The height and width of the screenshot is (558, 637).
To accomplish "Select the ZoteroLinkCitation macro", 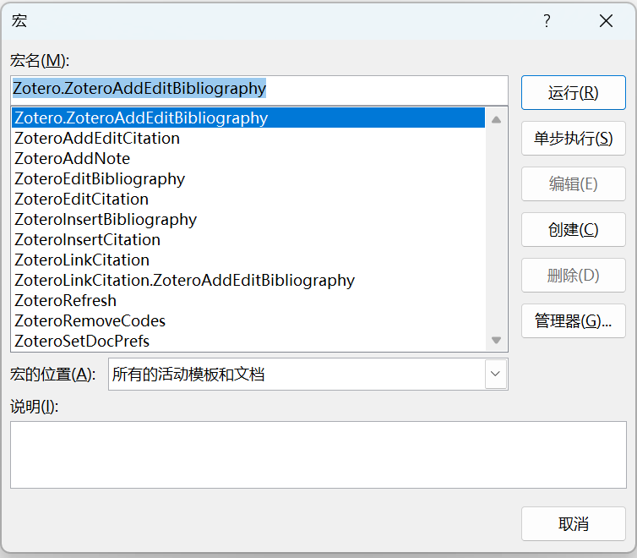I will point(248,260).
